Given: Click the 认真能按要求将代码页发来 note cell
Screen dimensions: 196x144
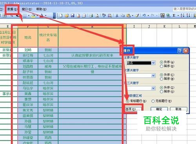Looking at the screenshot, I should point(92,55).
